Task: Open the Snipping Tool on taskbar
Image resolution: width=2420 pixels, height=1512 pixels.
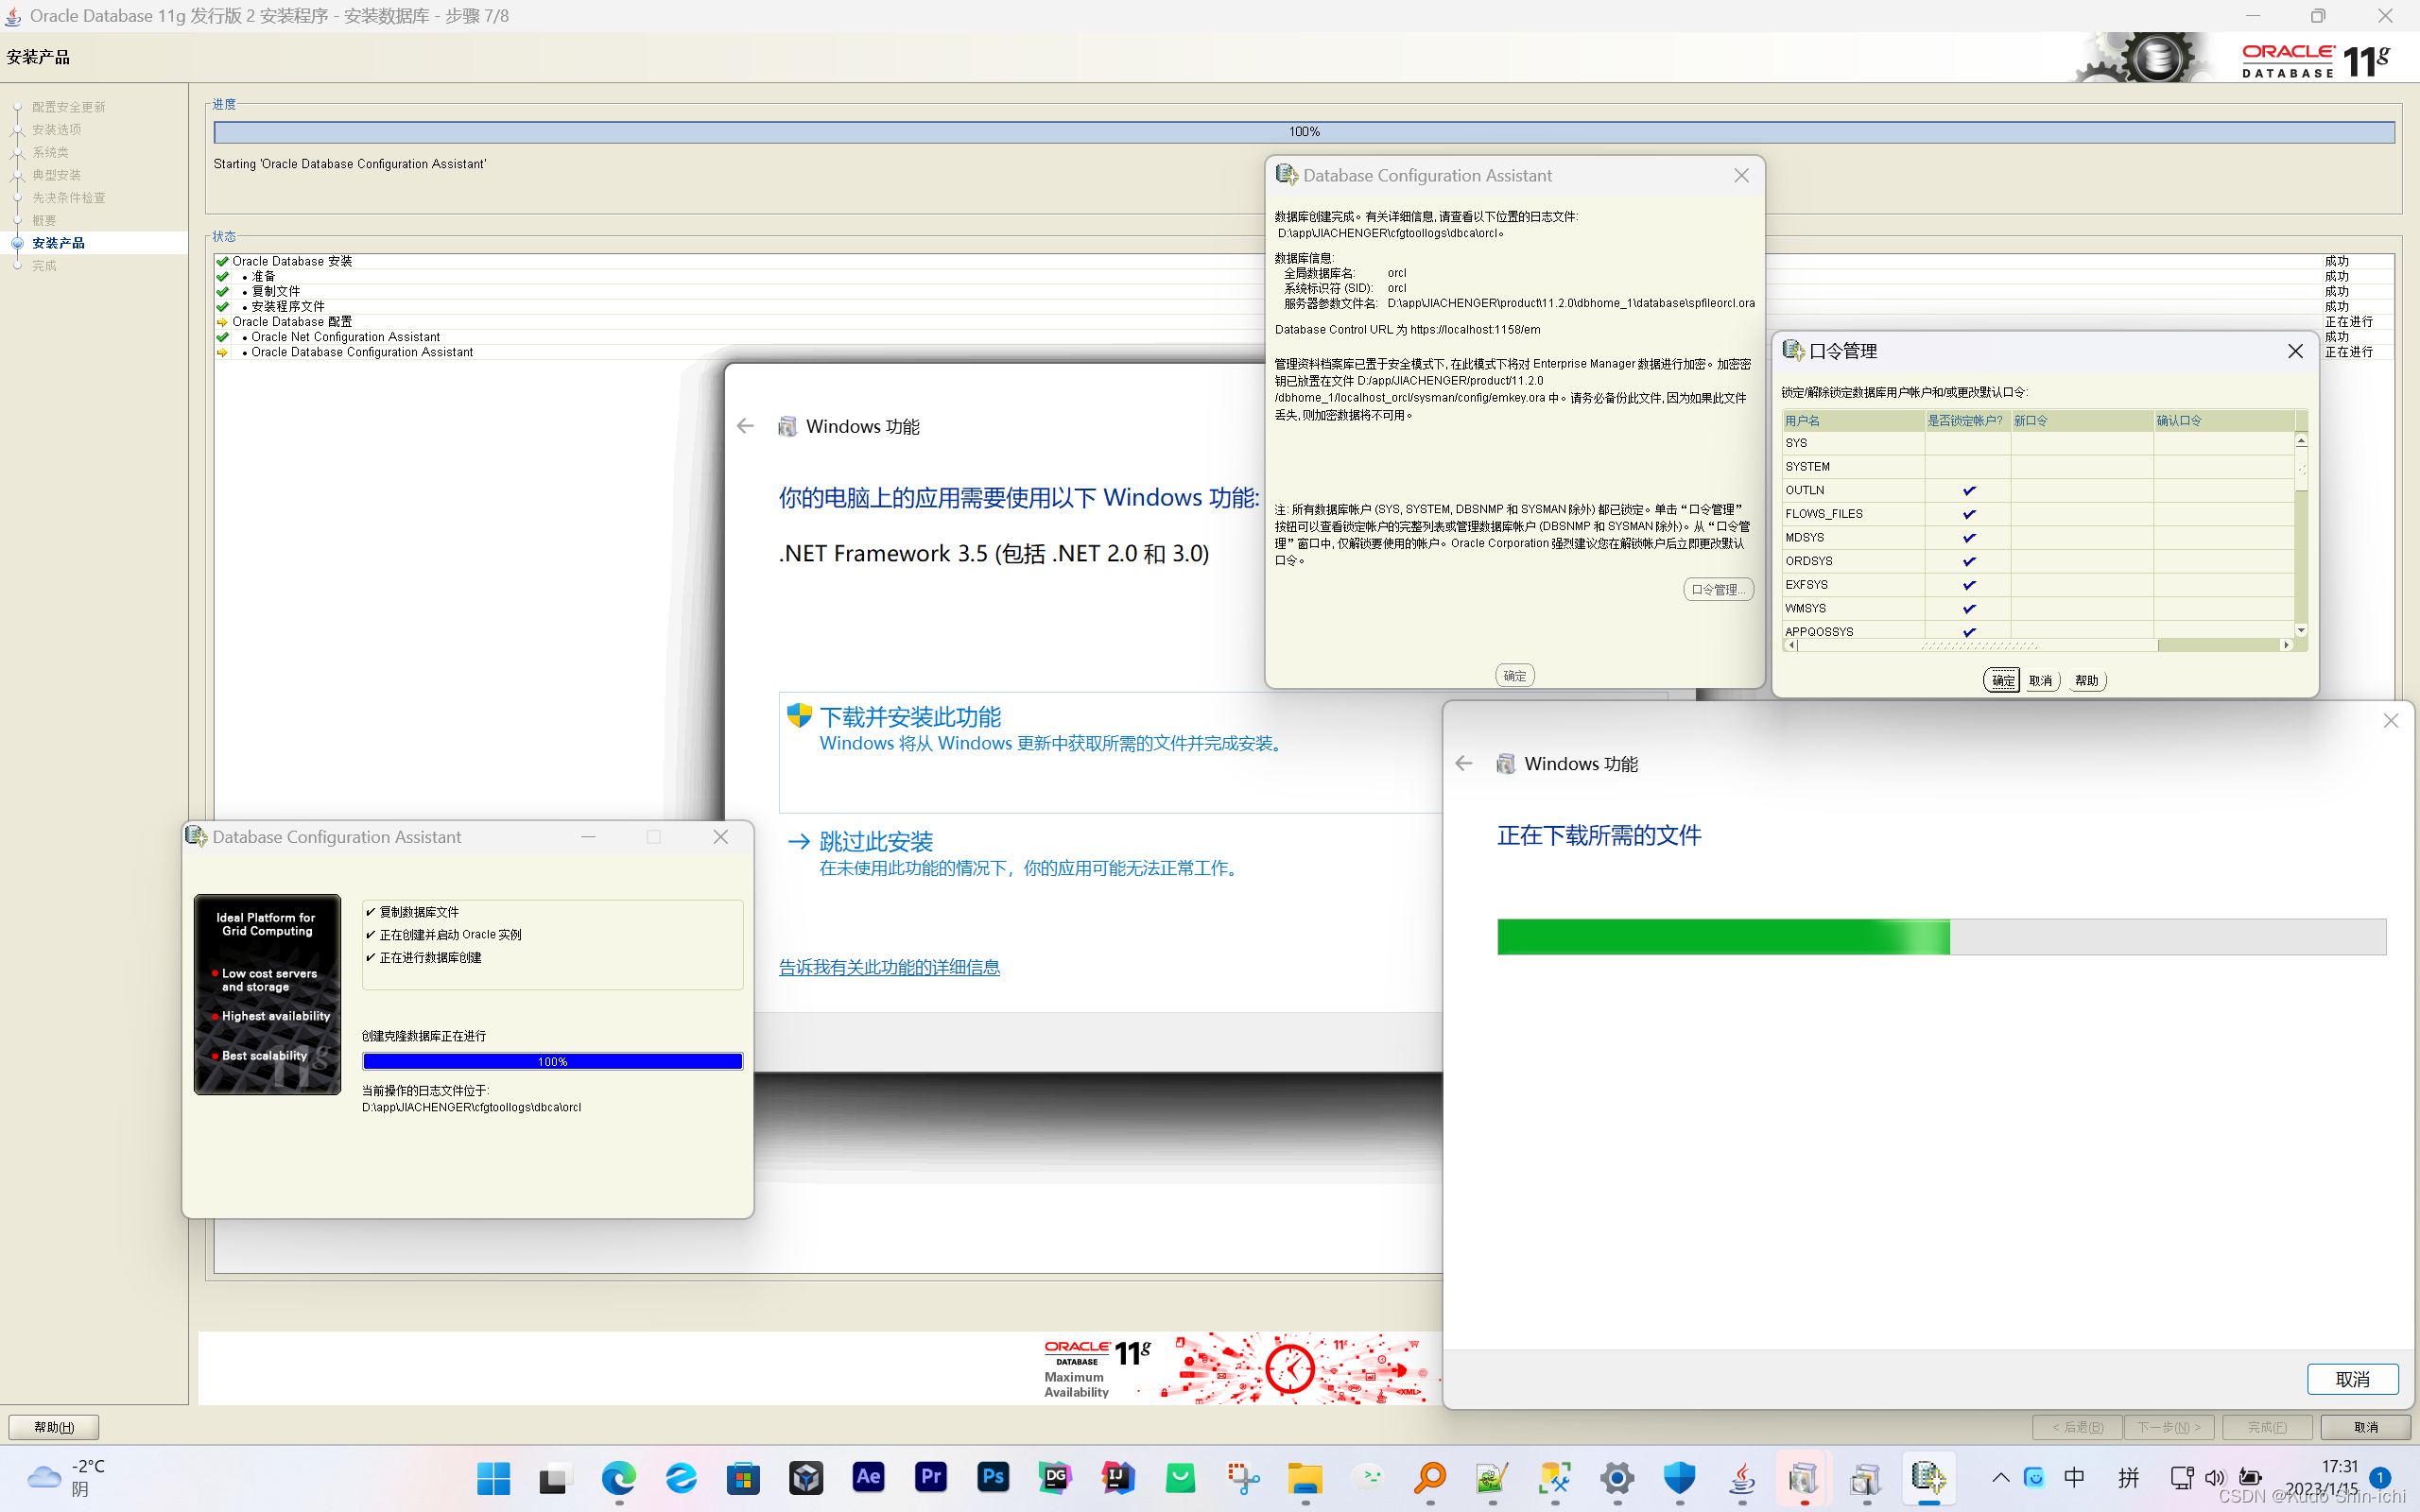Action: (1243, 1477)
